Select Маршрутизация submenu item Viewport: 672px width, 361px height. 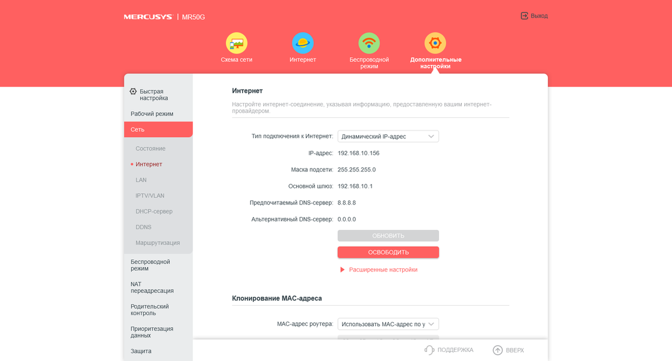[158, 243]
